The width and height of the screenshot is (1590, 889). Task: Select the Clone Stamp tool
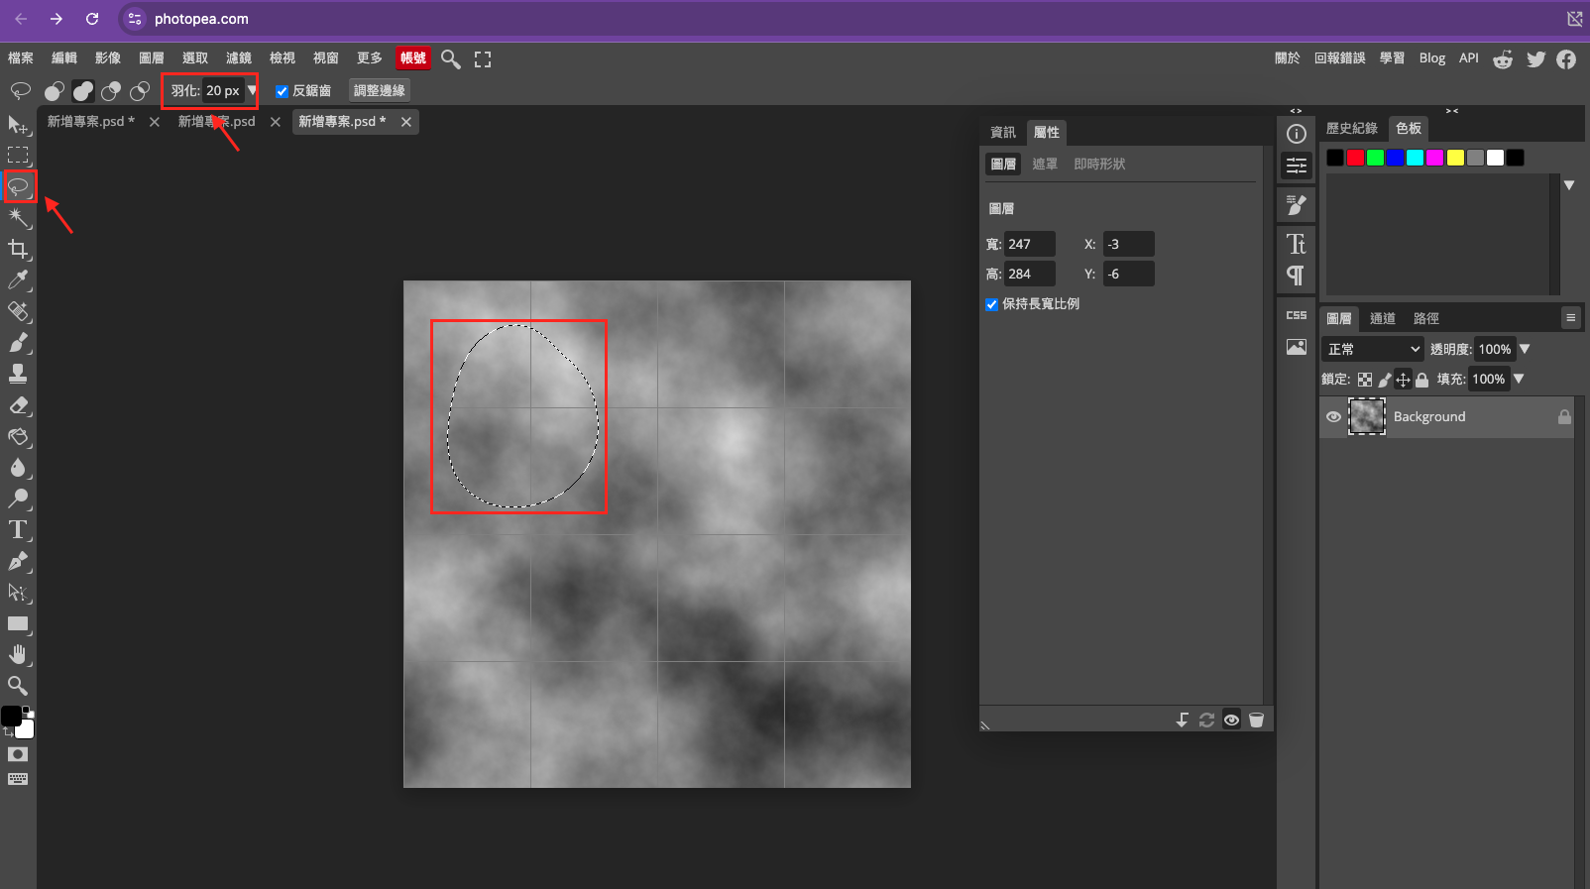[18, 374]
